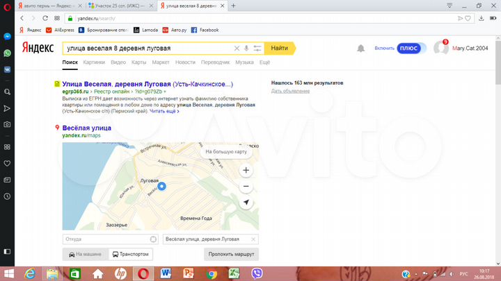Add page to bookmarks heart in address bar
The width and height of the screenshot is (501, 281).
tap(468, 19)
